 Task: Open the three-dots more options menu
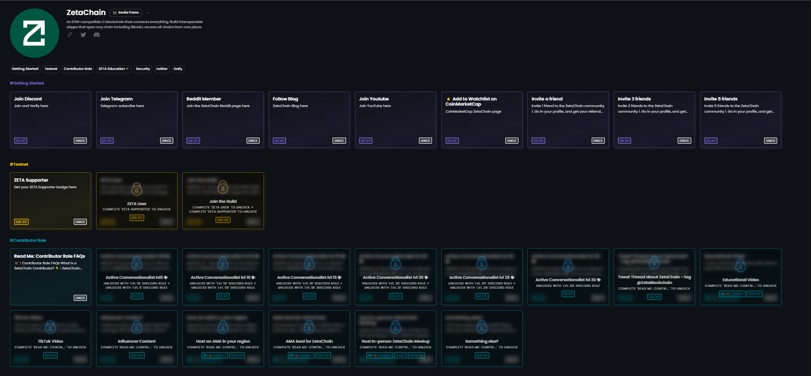coord(148,13)
